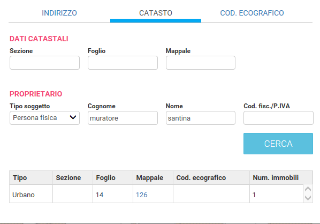Click the results scroll down arrow
This screenshot has width=320, height=224.
[x=308, y=198]
